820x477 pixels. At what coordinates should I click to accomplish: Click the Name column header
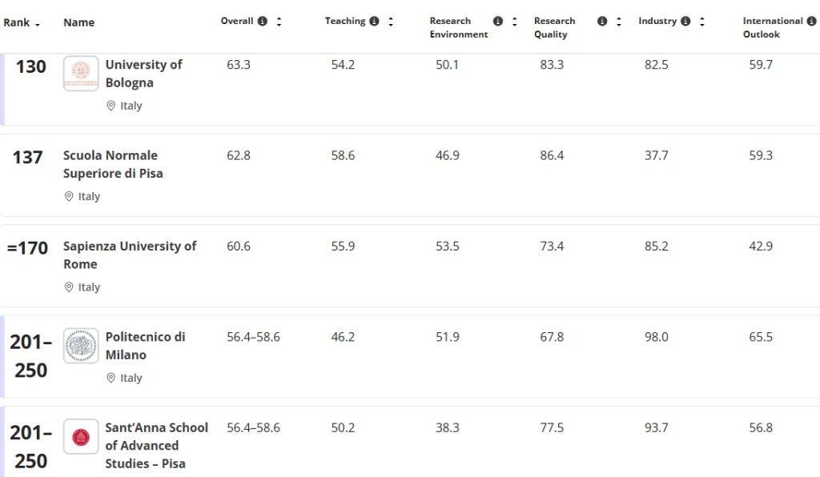78,22
